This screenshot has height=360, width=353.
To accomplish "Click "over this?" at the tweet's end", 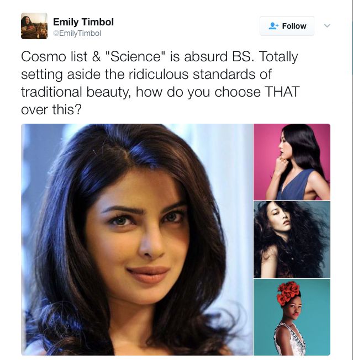I will click(51, 109).
